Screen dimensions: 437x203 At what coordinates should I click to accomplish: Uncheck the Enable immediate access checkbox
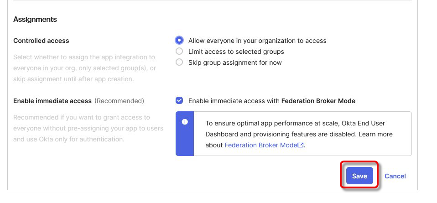[x=179, y=101]
